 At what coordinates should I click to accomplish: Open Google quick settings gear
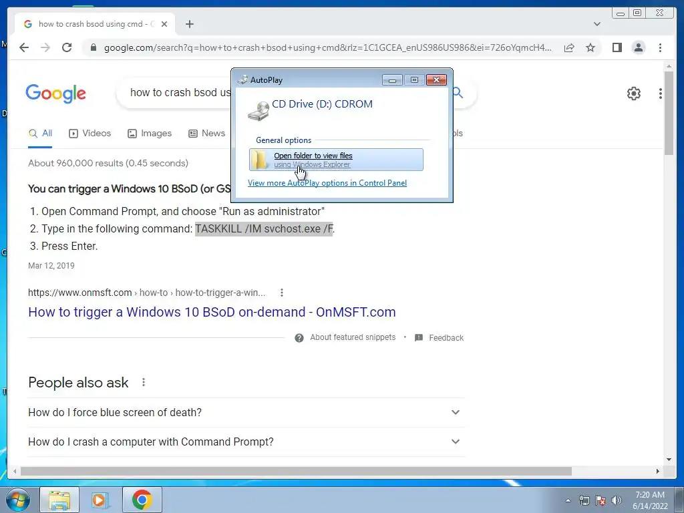(x=633, y=94)
